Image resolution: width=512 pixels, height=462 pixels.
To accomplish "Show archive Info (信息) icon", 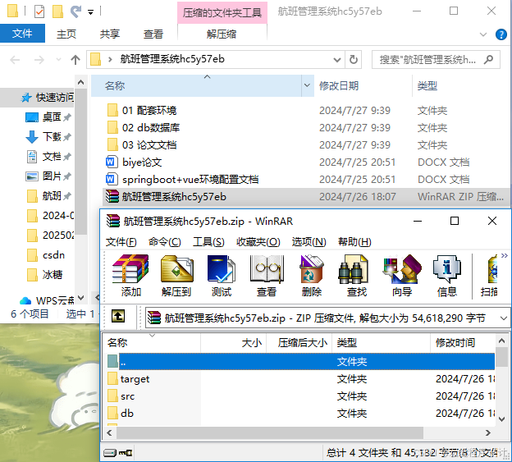I will 447,276.
